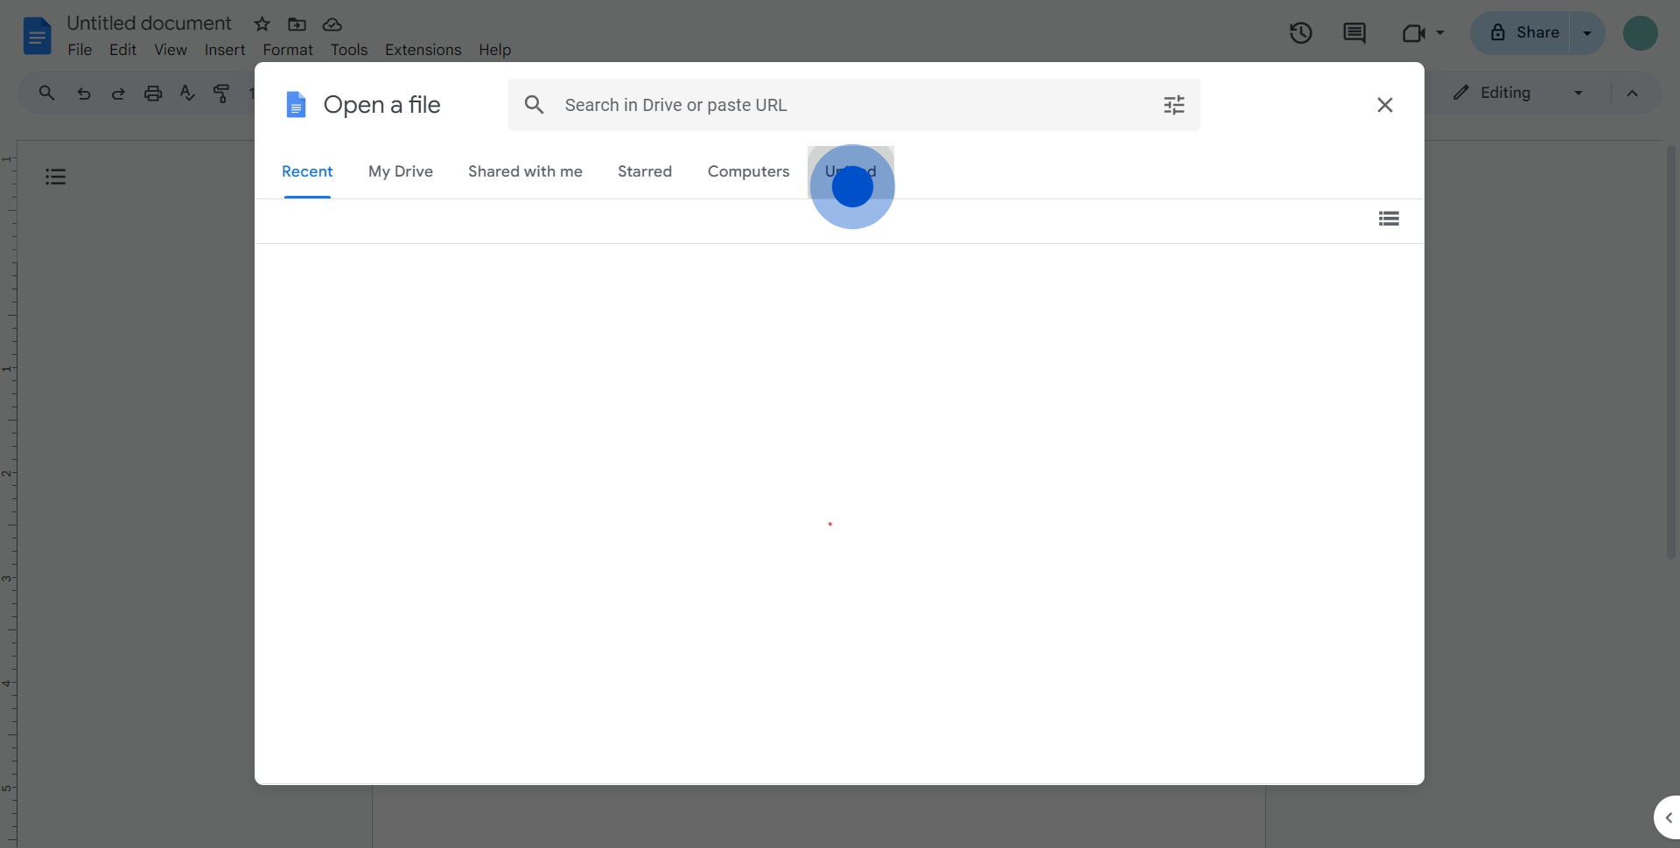
Task: Click the toolbar search magnifier icon
Action: (x=46, y=93)
